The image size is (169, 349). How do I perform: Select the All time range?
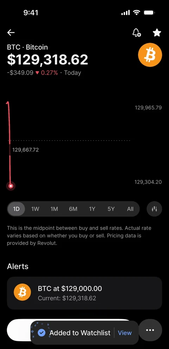(130, 209)
